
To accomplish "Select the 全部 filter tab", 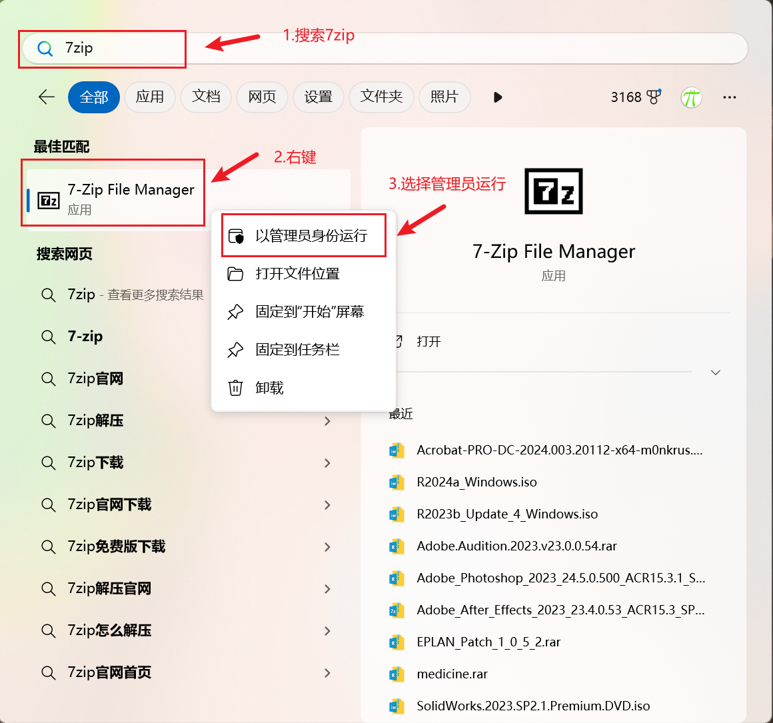I will pyautogui.click(x=94, y=97).
